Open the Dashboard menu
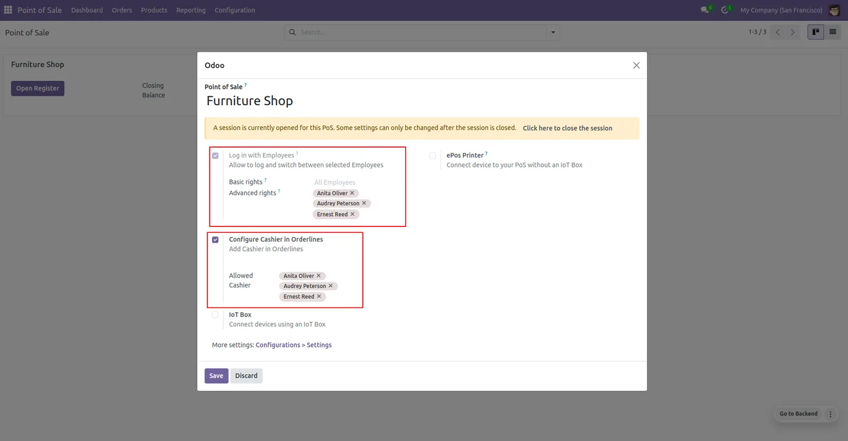848x441 pixels. click(x=87, y=10)
